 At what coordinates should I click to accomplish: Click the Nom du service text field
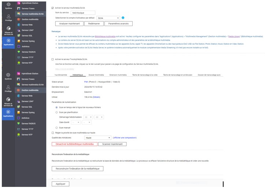[x=82, y=12]
